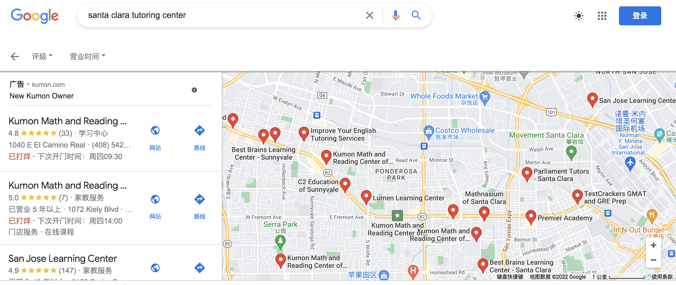Select the Lumen Learning Center map pin
The width and height of the screenshot is (676, 285).
pyautogui.click(x=366, y=197)
